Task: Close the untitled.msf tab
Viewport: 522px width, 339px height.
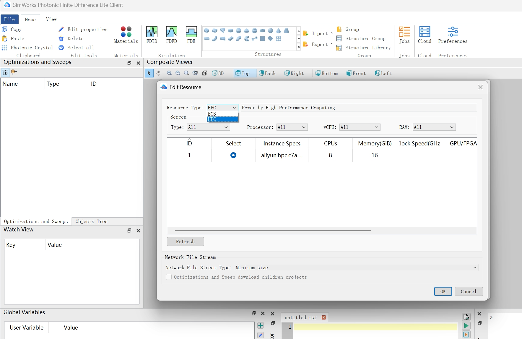Action: pyautogui.click(x=324, y=317)
